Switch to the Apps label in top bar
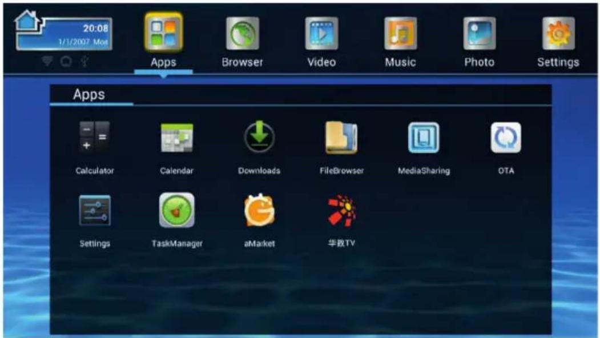The width and height of the screenshot is (600, 338). (x=163, y=62)
